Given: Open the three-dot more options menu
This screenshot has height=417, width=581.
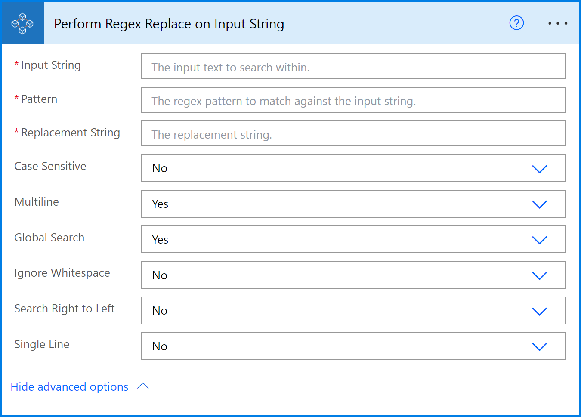Looking at the screenshot, I should point(557,23).
